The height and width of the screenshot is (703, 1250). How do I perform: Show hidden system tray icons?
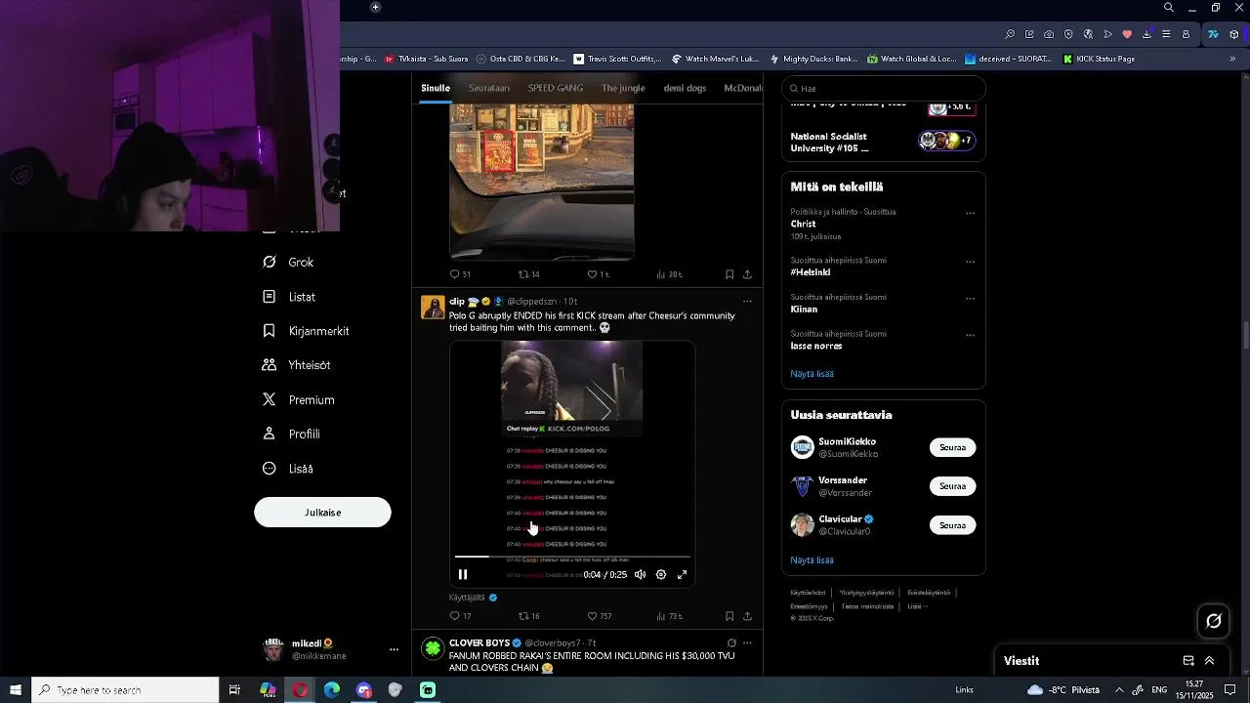tap(1119, 690)
